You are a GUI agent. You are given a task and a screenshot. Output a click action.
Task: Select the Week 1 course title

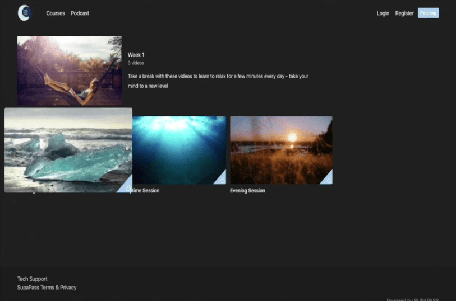pyautogui.click(x=136, y=55)
